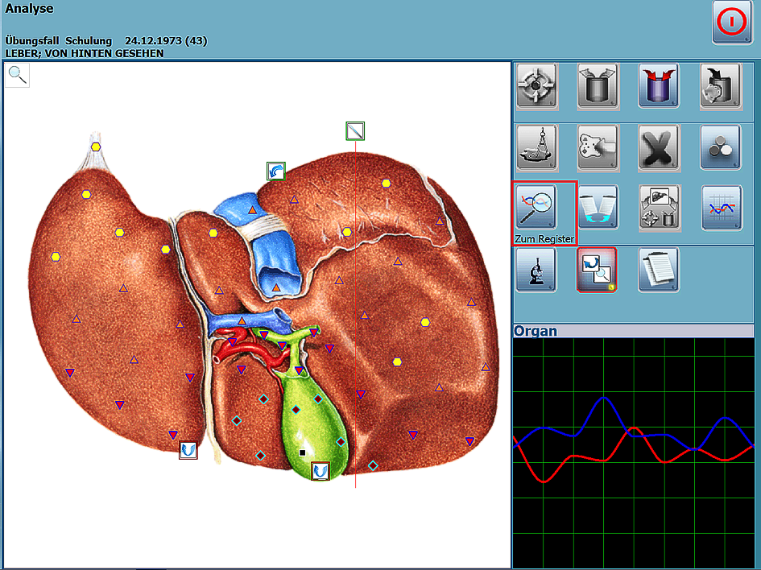This screenshot has width=761, height=570.
Task: Click the blue rotate-arrow icon above the liver
Action: [x=276, y=171]
